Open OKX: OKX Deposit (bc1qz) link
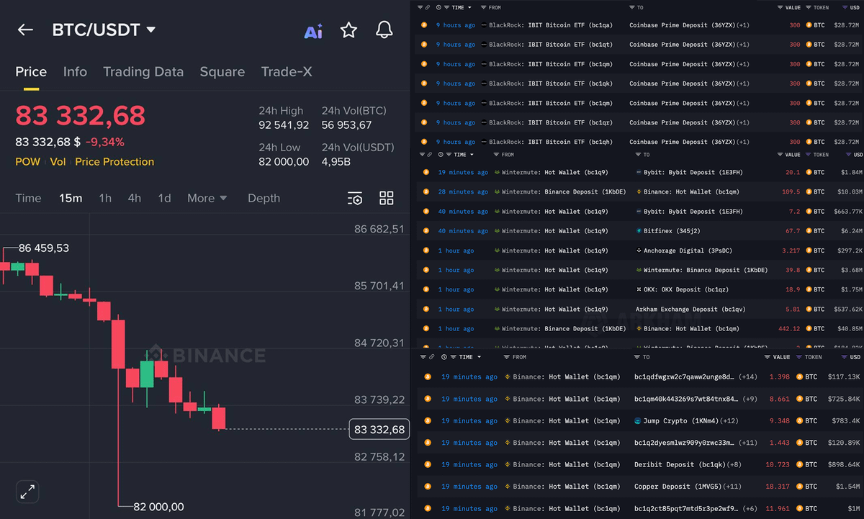Image resolution: width=864 pixels, height=519 pixels. click(x=687, y=289)
